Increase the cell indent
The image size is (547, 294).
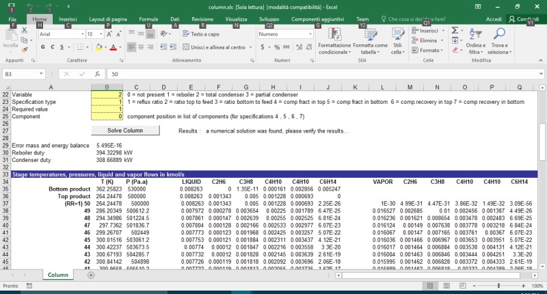pos(173,47)
